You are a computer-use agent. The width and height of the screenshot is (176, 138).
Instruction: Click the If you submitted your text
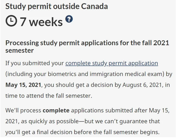35,63
